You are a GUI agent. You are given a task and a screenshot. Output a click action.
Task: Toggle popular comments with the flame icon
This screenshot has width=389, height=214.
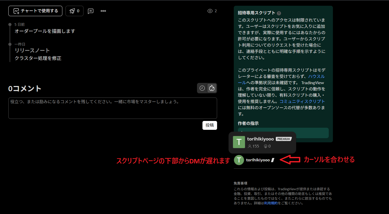(x=212, y=88)
